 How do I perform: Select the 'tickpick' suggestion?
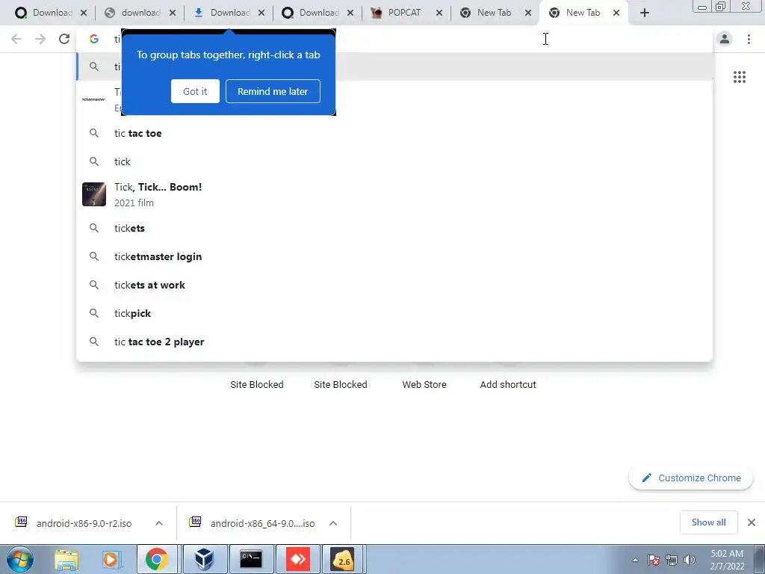394,313
